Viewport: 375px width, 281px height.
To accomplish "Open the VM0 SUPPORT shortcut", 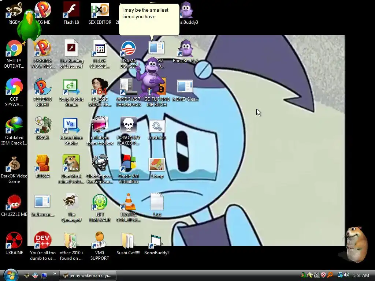I will (x=100, y=246).
